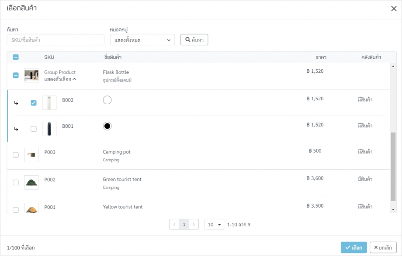Select the black color swatch for B001
The width and height of the screenshot is (402, 256).
(x=107, y=126)
